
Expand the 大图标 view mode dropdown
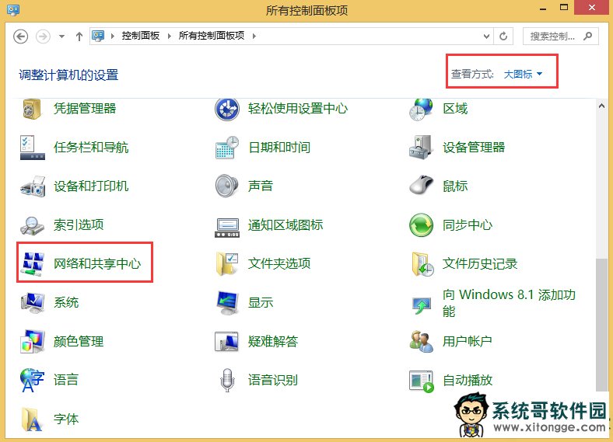pyautogui.click(x=523, y=75)
